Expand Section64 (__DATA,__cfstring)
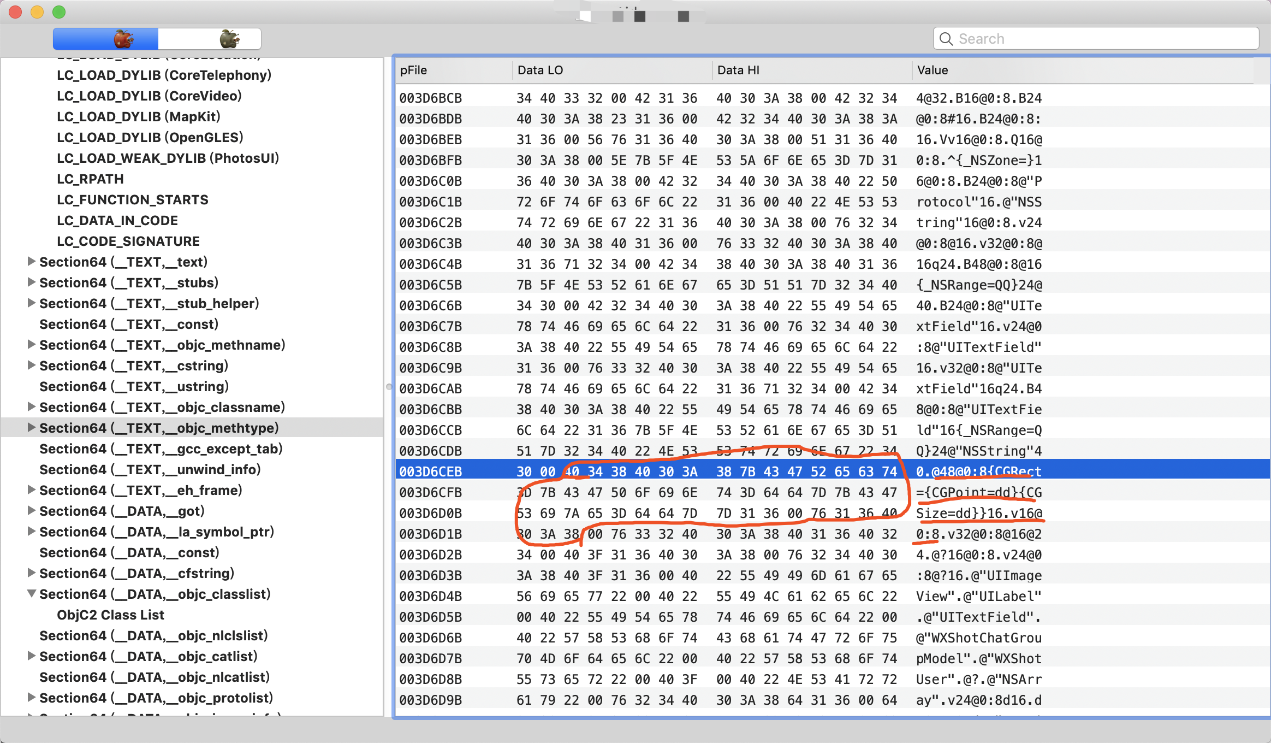Viewport: 1271px width, 743px height. (x=32, y=573)
